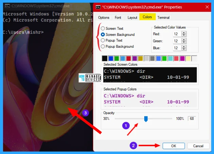Pick the dark green color swatch
Viewport: 214px width, 154px height.
point(117,59)
